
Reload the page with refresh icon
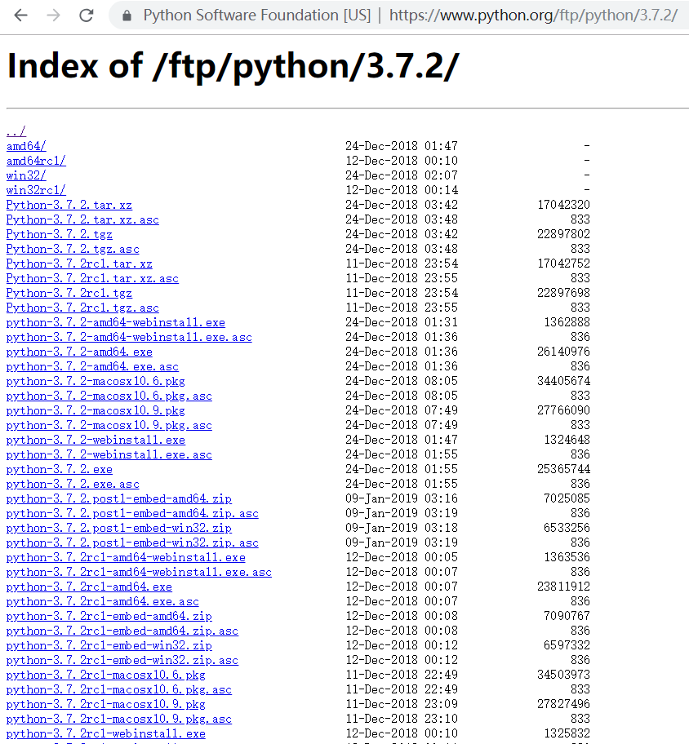86,15
